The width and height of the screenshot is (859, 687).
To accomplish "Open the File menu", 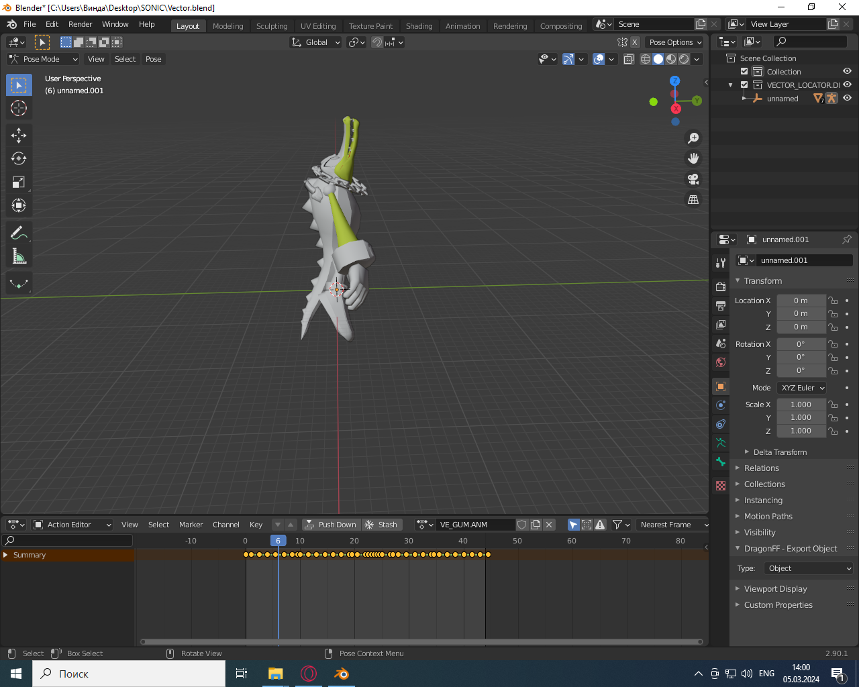I will tap(30, 24).
